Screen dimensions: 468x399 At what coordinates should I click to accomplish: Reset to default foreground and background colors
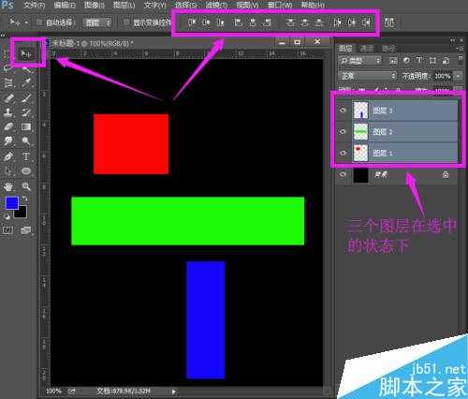click(x=7, y=216)
